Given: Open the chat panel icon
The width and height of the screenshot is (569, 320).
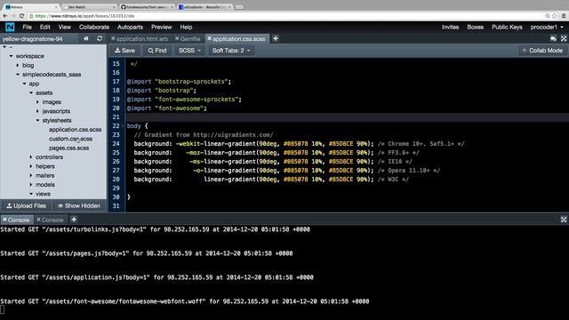Looking at the screenshot, I should pyautogui.click(x=553, y=38).
